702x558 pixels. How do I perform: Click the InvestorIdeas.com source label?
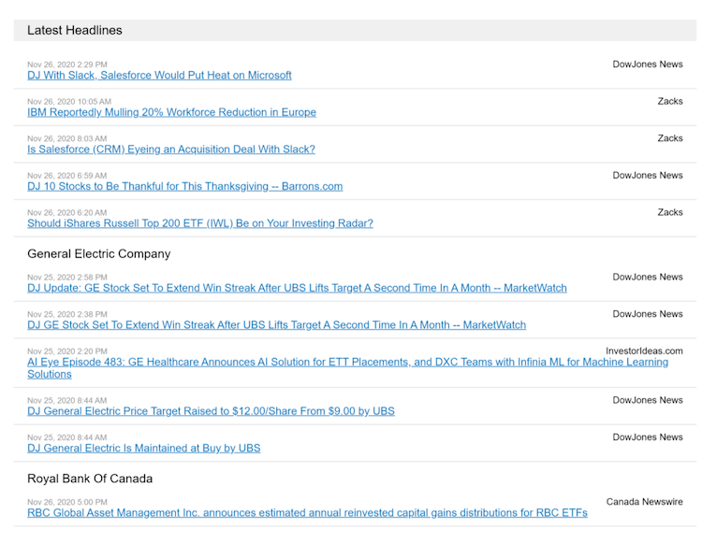[644, 351]
